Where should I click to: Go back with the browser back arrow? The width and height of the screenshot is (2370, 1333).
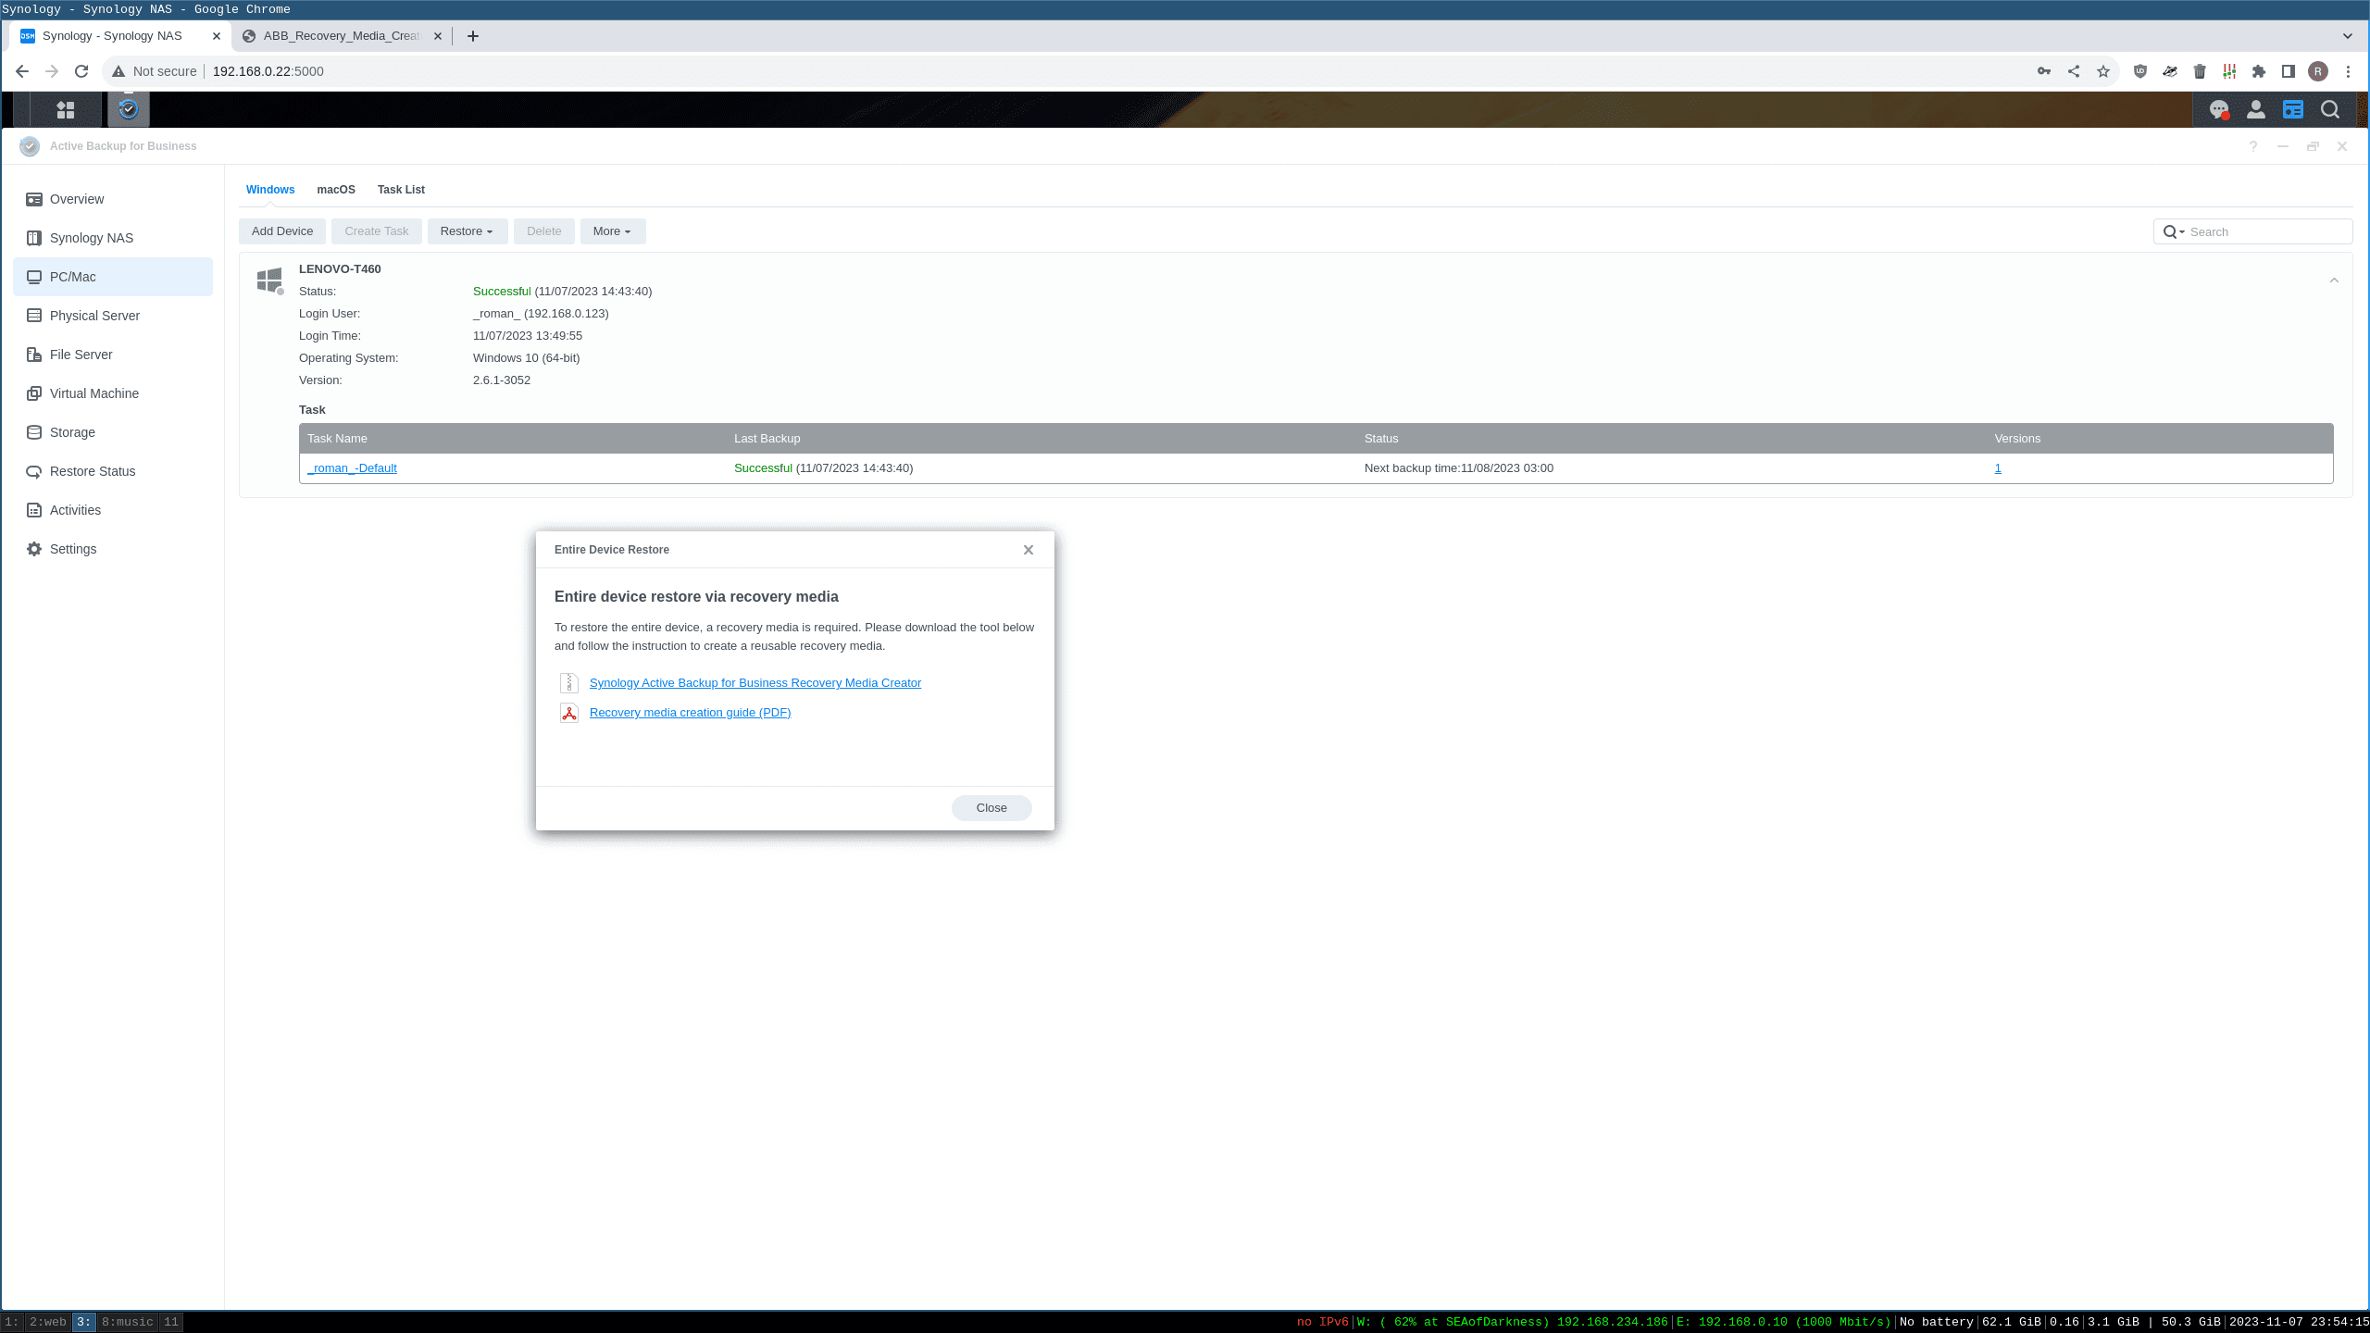22,71
